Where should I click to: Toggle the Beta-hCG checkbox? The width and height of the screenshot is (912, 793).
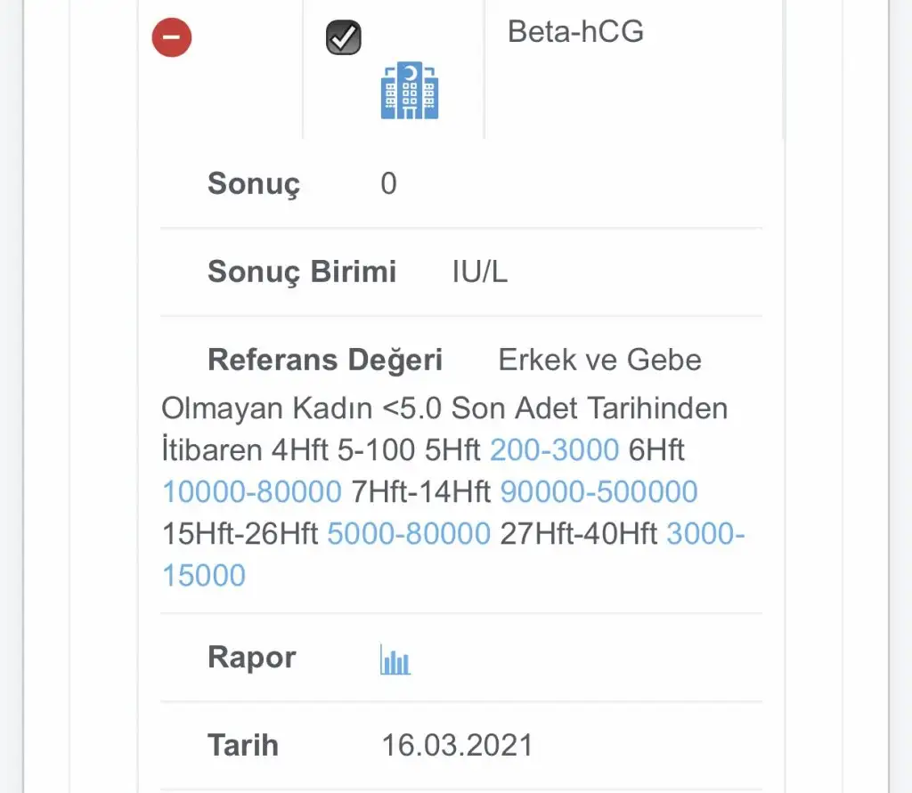click(343, 38)
